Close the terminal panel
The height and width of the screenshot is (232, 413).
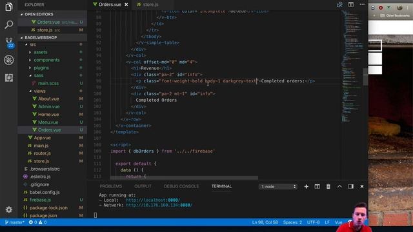coord(362,186)
